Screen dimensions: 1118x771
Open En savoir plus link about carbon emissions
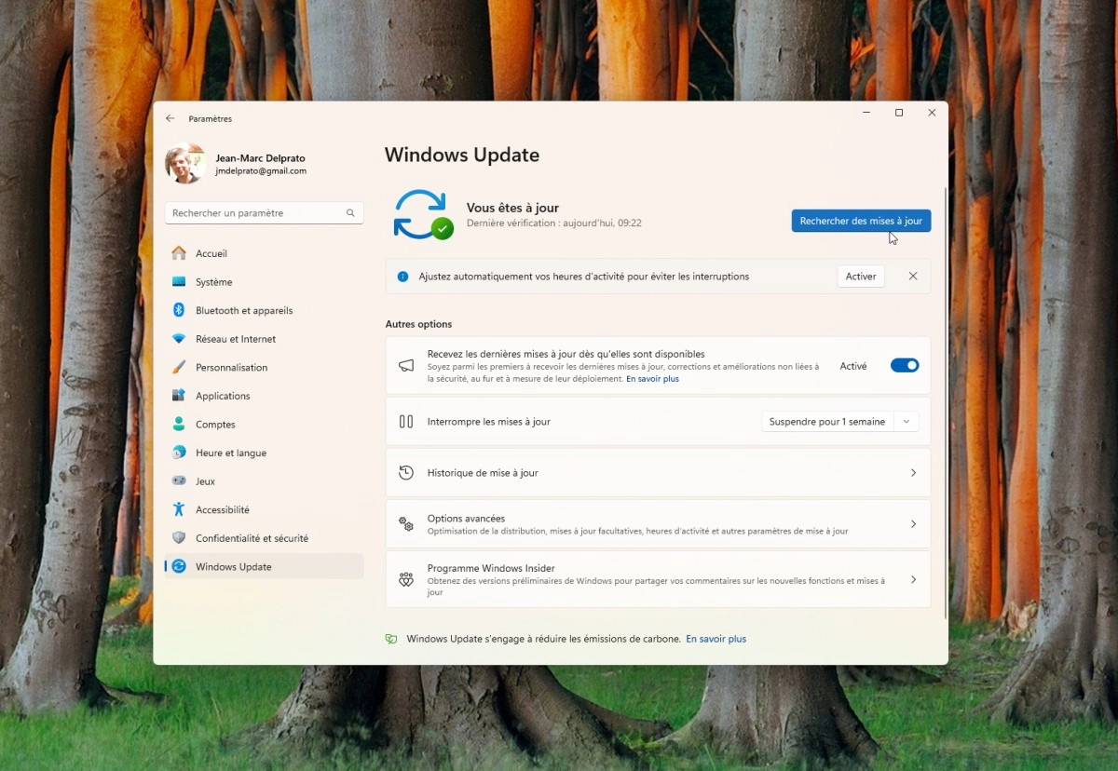716,639
